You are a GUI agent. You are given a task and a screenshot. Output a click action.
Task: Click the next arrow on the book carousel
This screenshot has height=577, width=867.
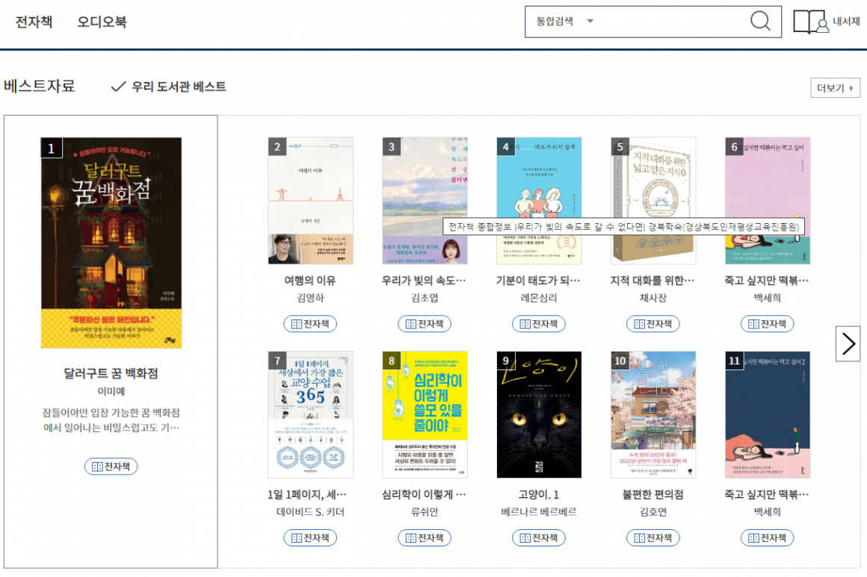848,343
